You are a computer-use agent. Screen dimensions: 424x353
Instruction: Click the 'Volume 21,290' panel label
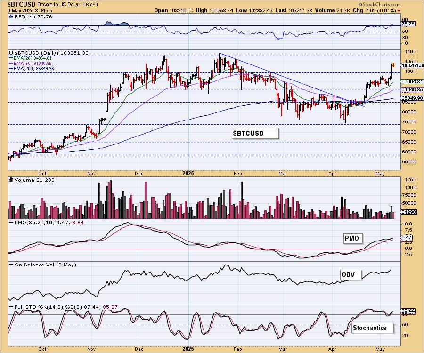tap(34, 180)
